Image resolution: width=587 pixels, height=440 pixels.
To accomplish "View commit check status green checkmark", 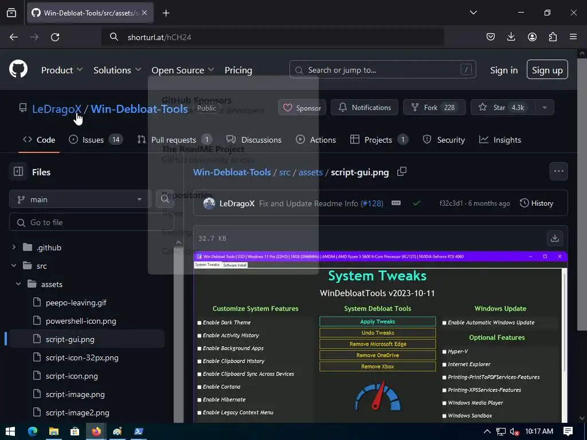I will (416, 203).
